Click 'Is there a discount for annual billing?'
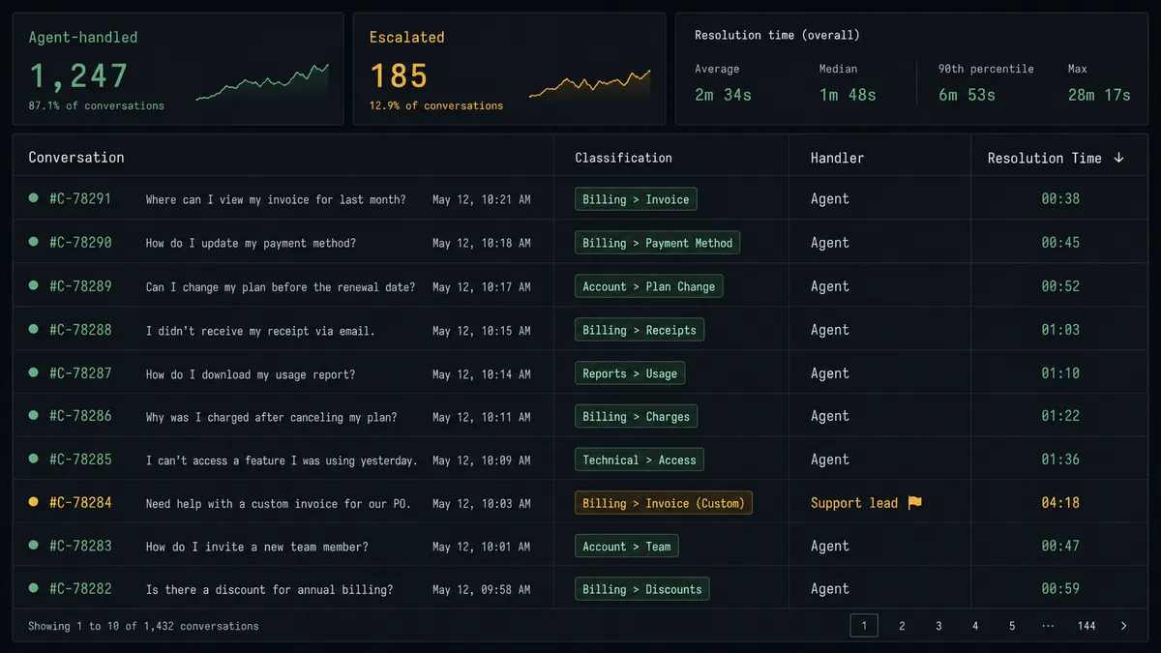This screenshot has height=653, width=1161. [269, 589]
